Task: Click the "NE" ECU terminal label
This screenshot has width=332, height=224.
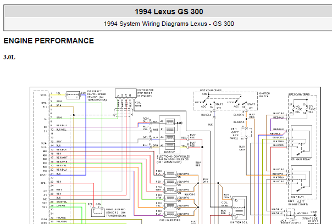Action: click(x=45, y=199)
